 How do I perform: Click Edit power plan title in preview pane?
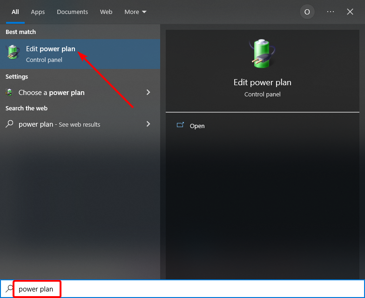(263, 82)
